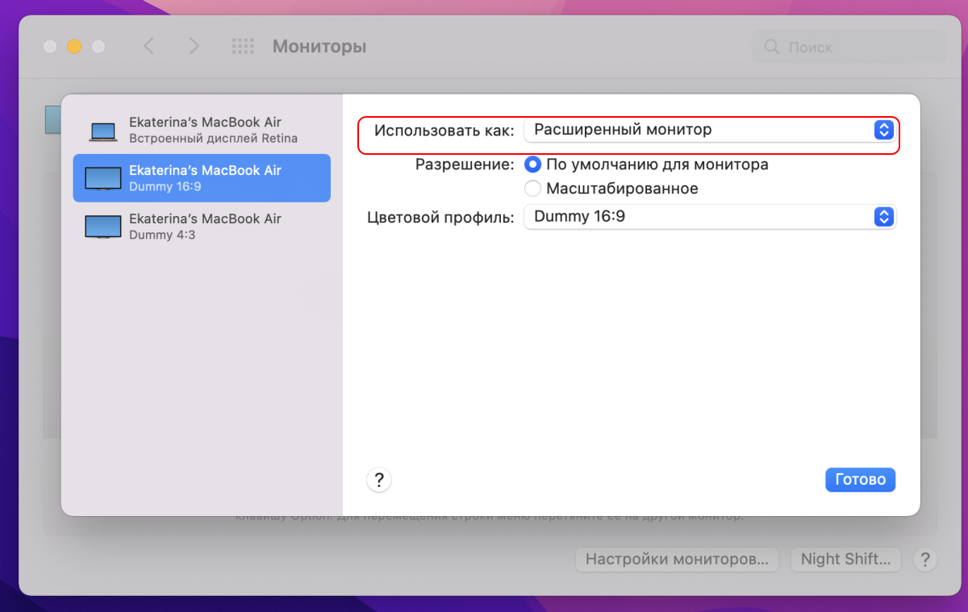
Task: Open the "Цветовой профиль" dropdown
Action: (x=710, y=217)
